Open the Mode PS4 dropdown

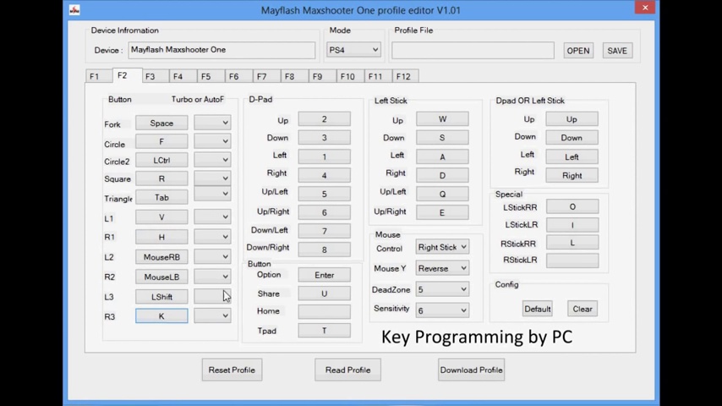click(353, 50)
